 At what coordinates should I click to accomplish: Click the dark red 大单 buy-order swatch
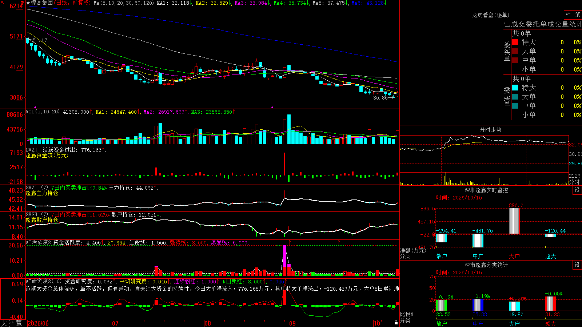tap(515, 51)
